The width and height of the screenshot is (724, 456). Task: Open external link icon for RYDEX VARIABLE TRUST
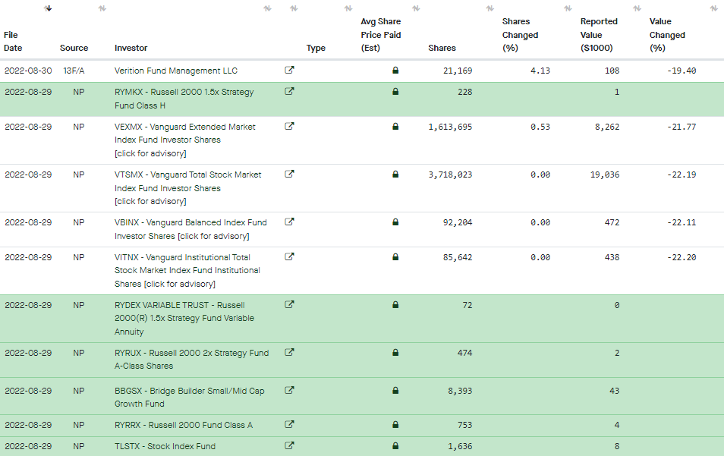click(x=289, y=304)
